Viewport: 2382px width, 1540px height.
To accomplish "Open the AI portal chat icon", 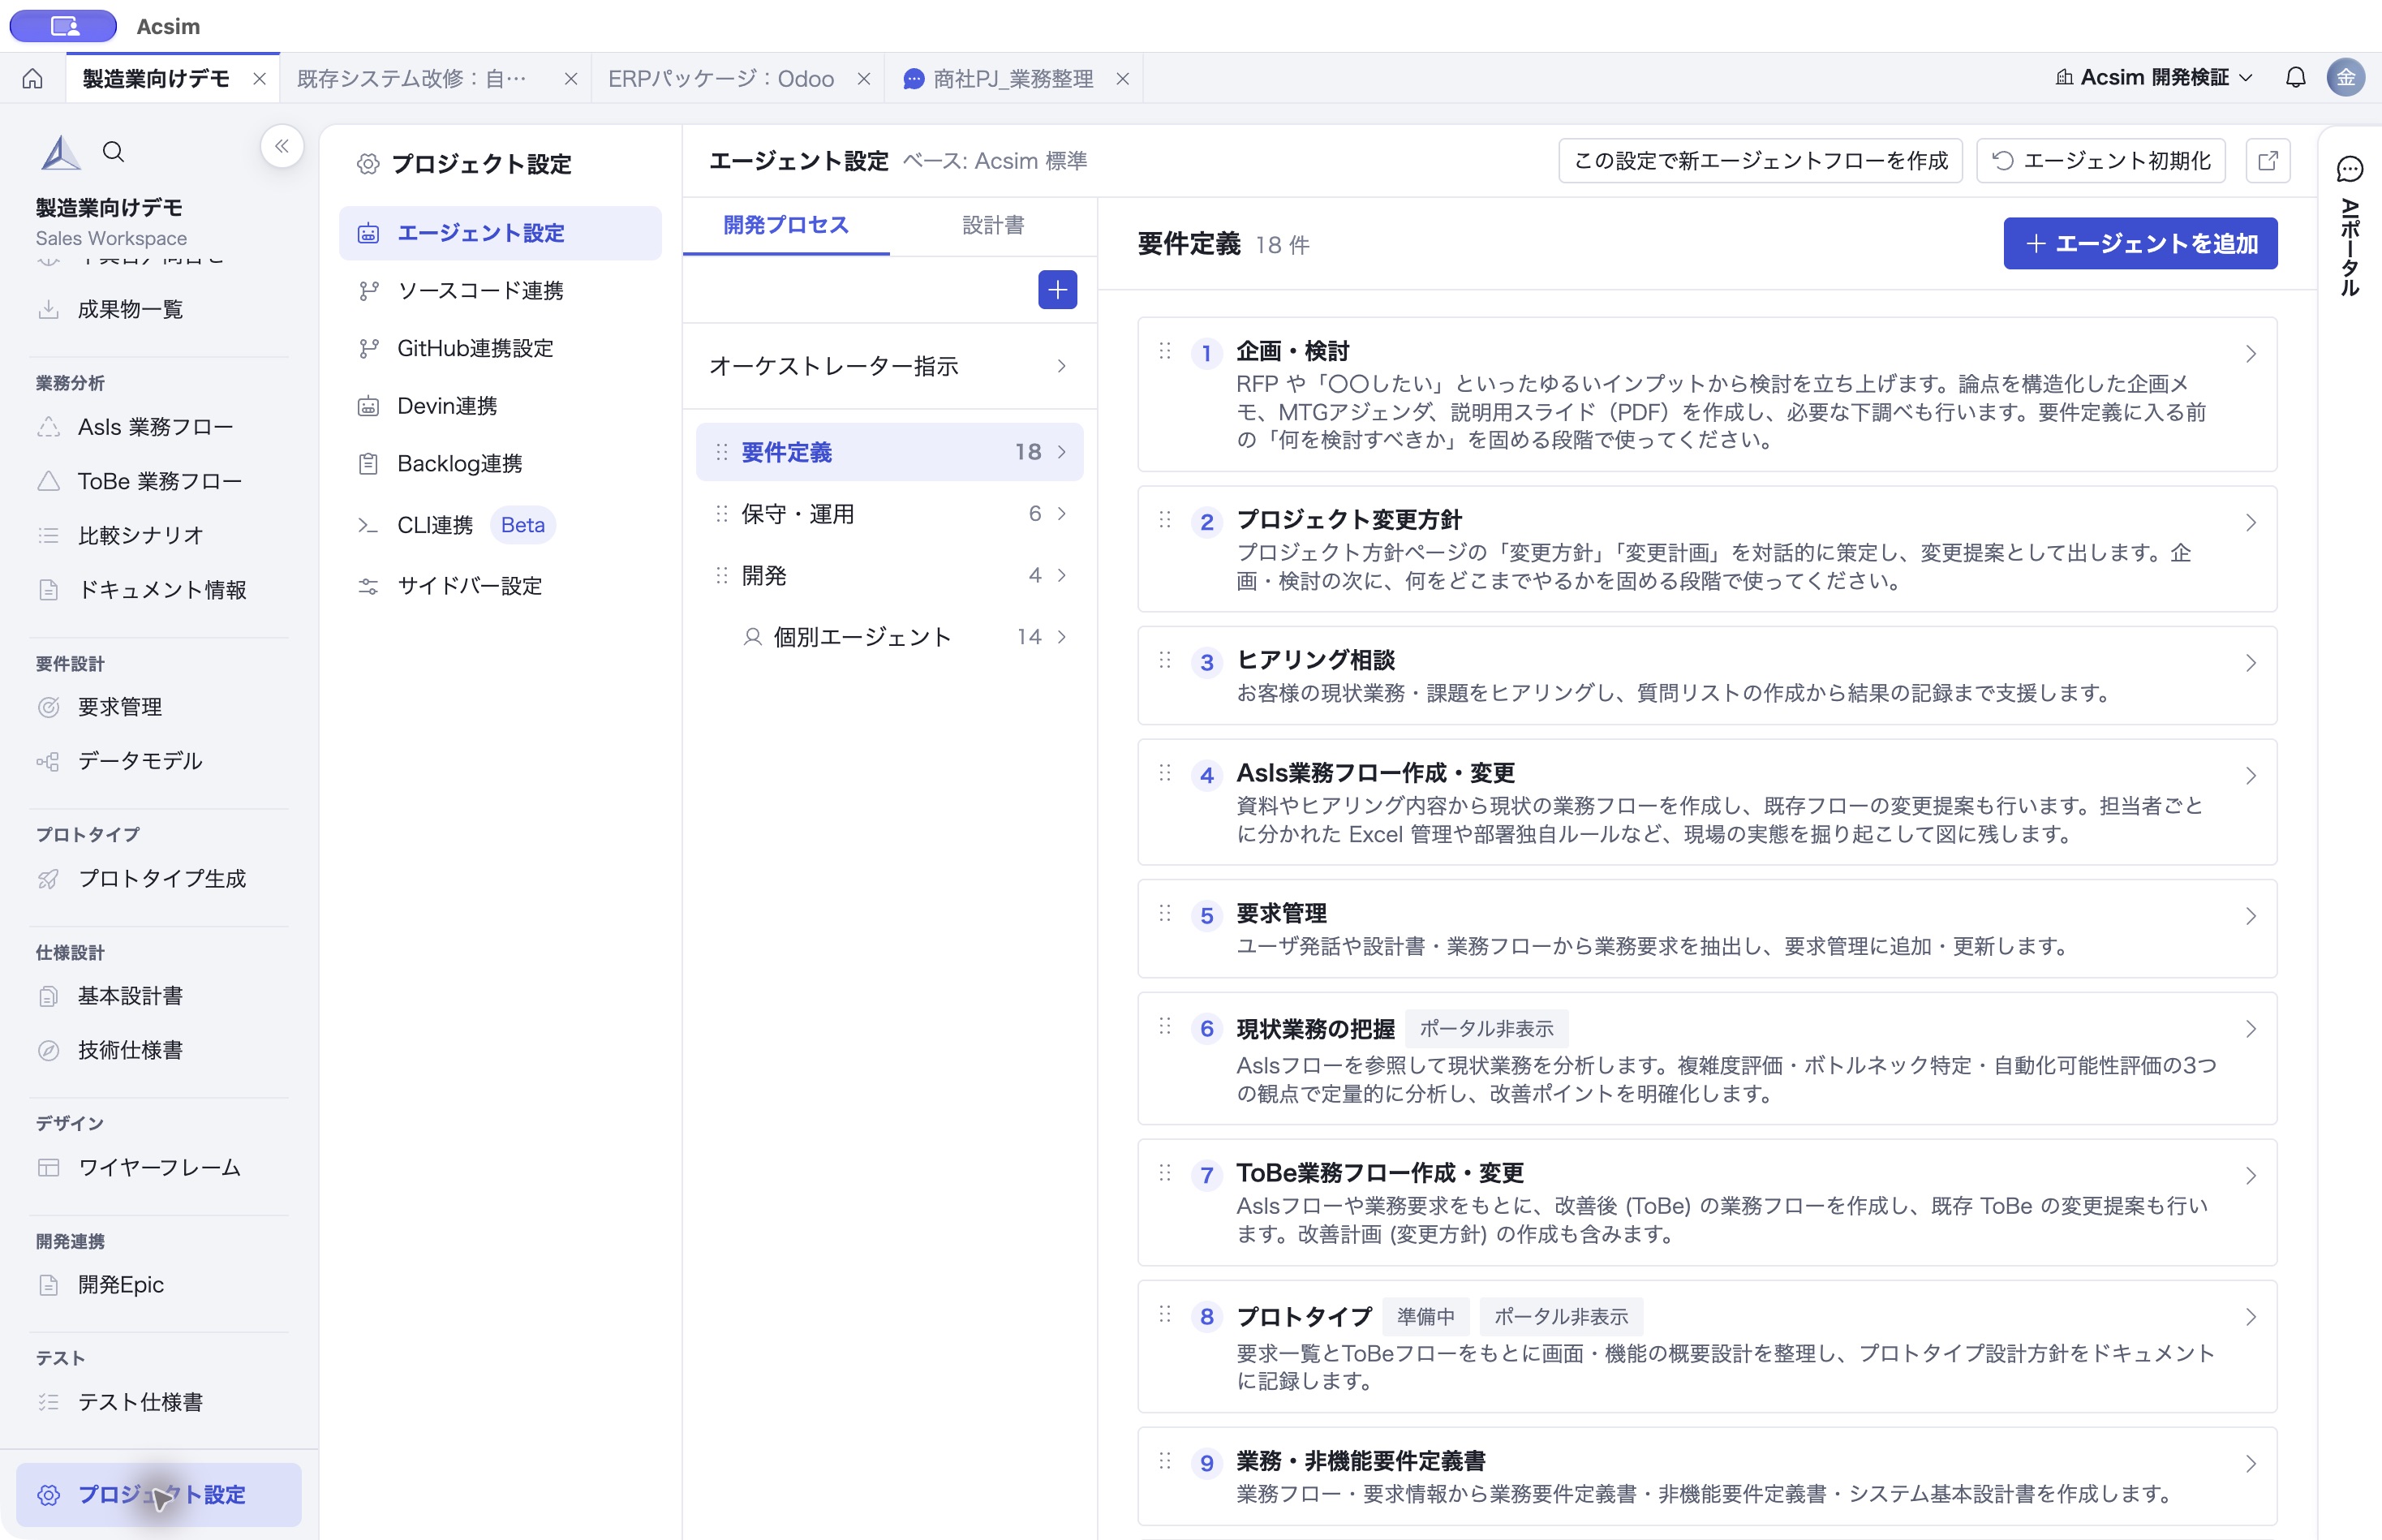I will (2349, 169).
